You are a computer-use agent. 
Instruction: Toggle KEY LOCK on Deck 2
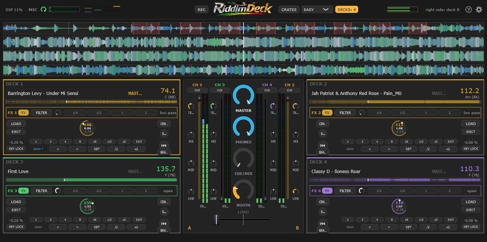click(x=471, y=149)
